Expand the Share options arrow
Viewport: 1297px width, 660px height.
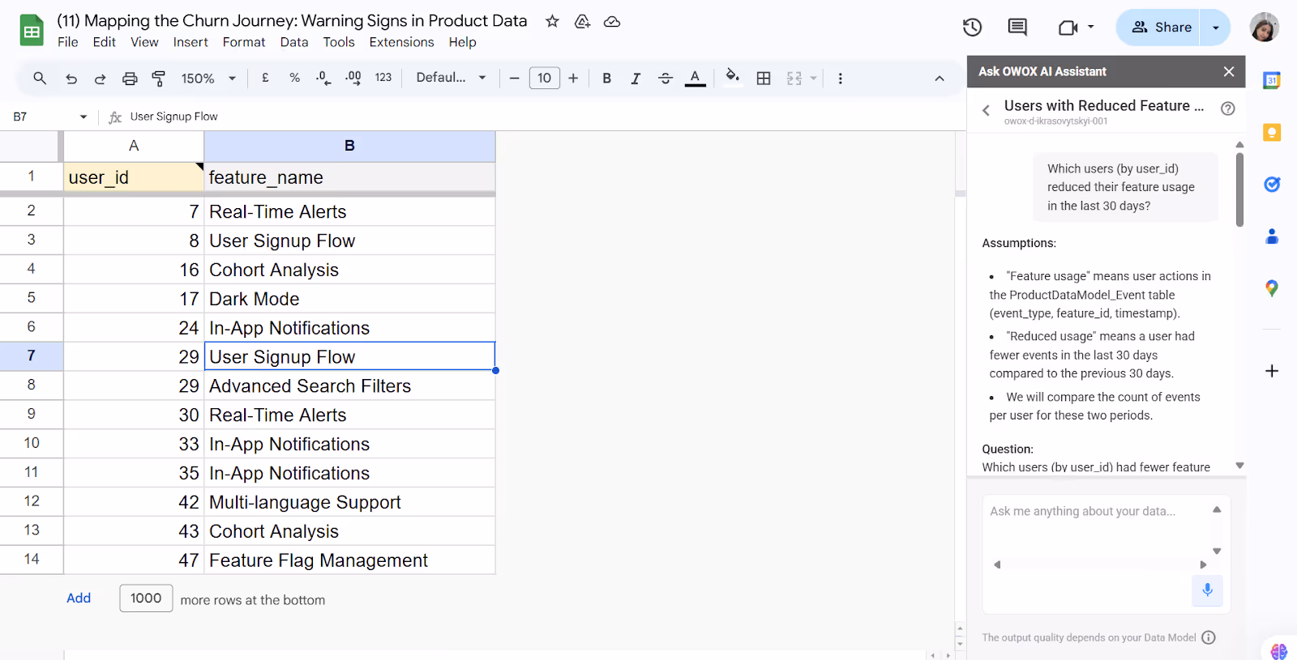(x=1215, y=28)
